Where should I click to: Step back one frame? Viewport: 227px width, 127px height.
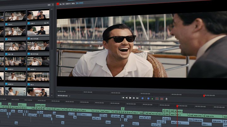point(126,98)
